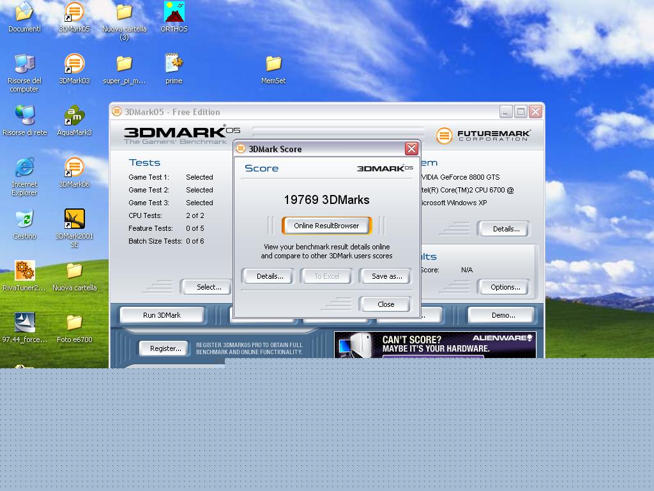Click the CPU Tests 2 of 2 row
The image size is (654, 491).
[167, 215]
